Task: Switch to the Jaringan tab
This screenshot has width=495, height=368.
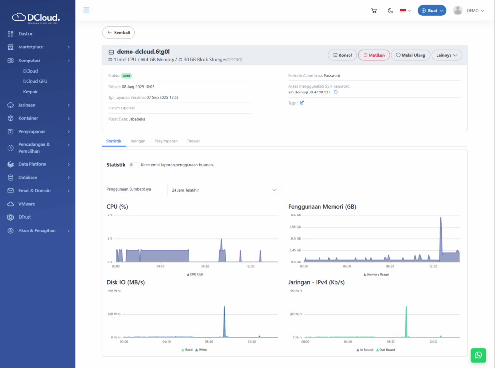Action: [x=138, y=141]
